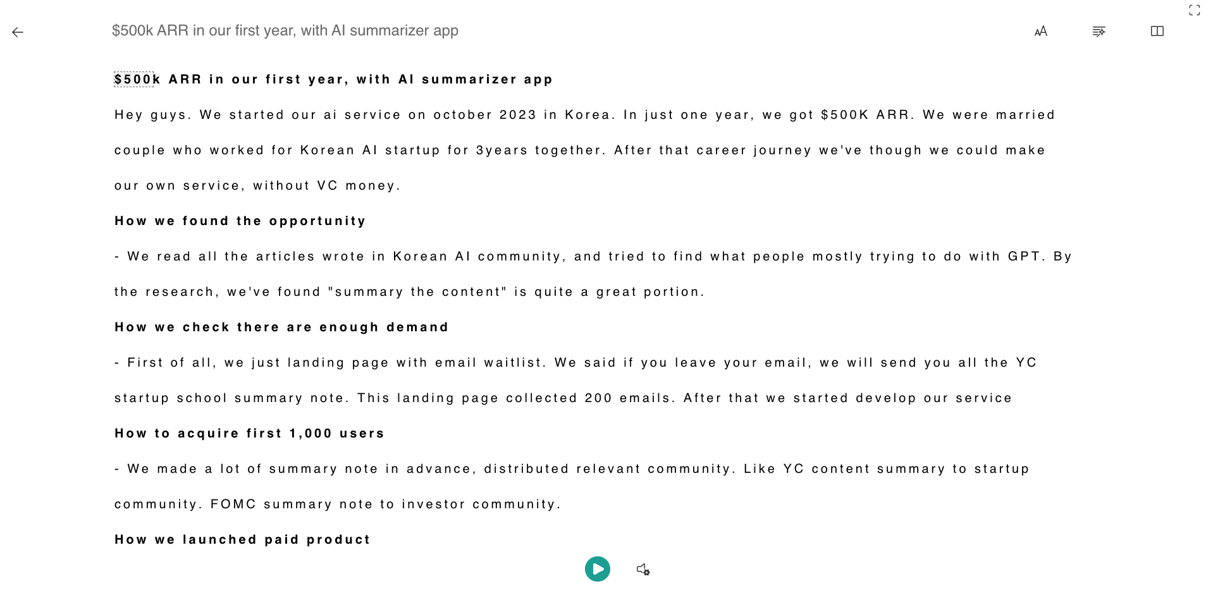Open the Grammar Options panel
This screenshot has height=605, width=1206.
tap(1099, 32)
